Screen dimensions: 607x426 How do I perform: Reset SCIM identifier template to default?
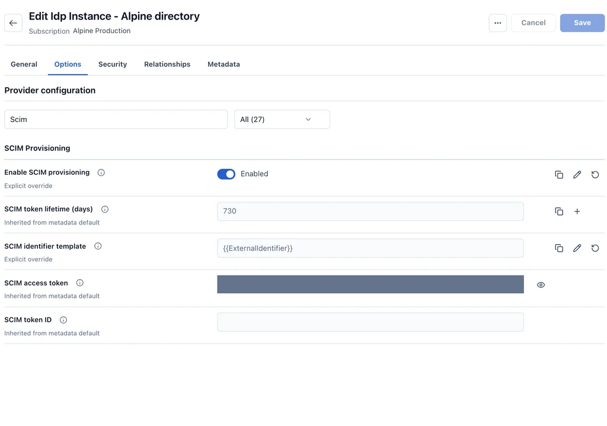[595, 248]
